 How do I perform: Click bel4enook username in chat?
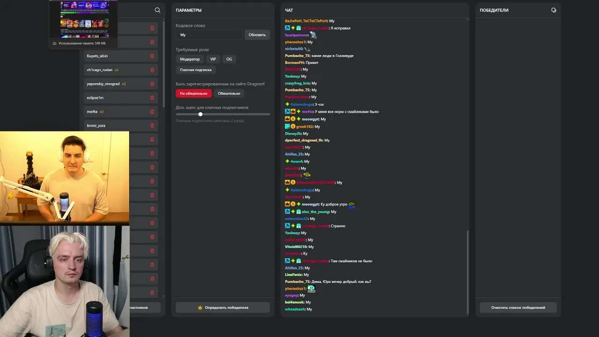click(x=295, y=302)
